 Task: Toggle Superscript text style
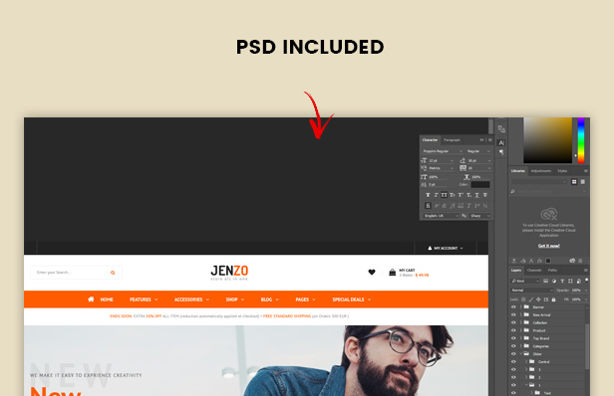click(x=460, y=195)
